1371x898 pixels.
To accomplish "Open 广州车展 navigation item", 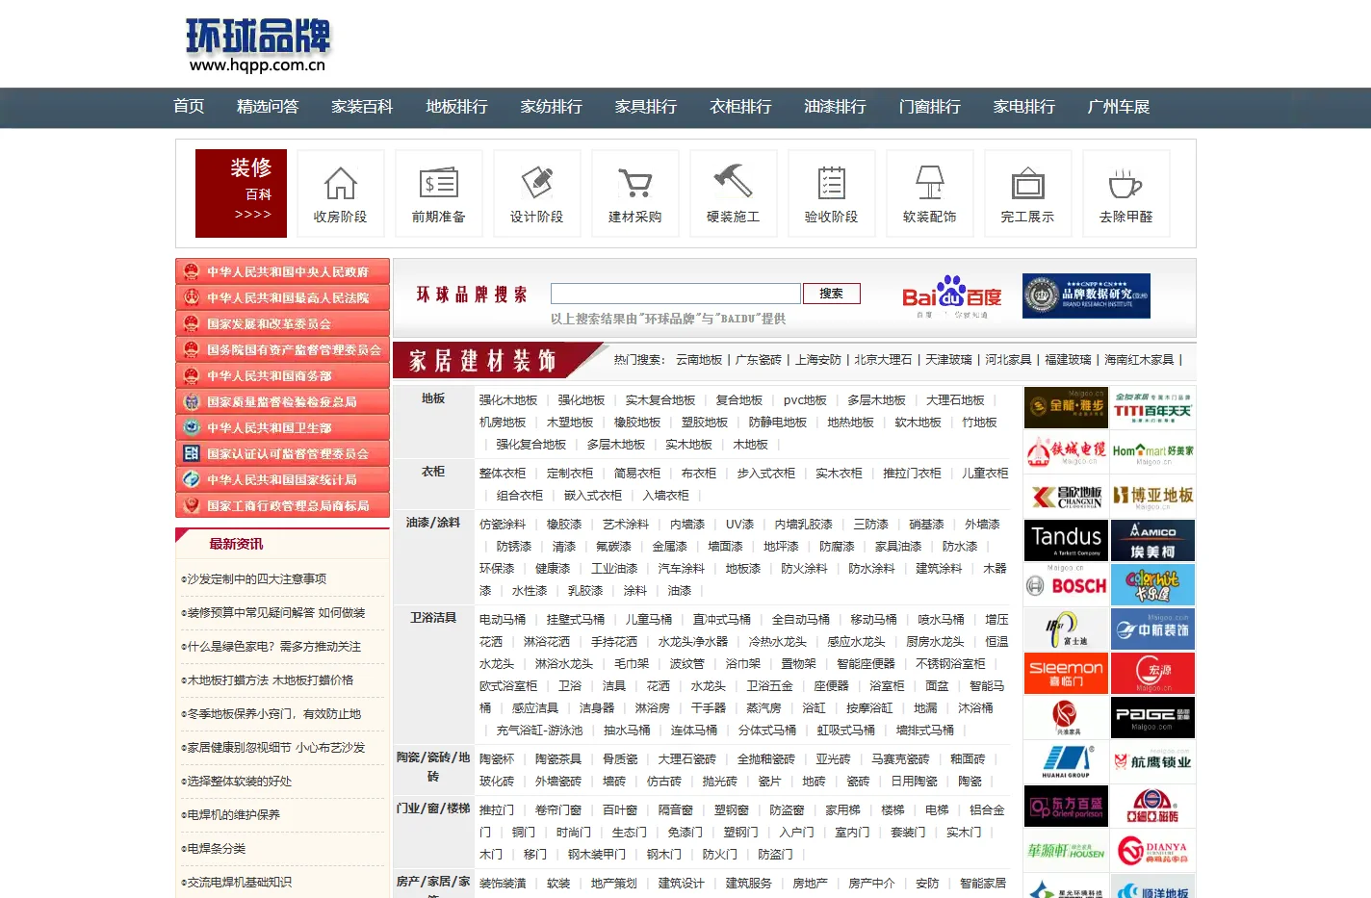I will pos(1119,107).
